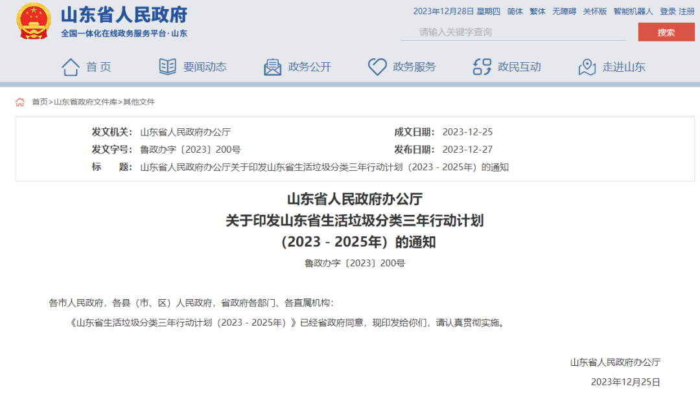Click the map pin icon for 走进山东
Viewport: 700px width, 393px height.
[x=587, y=67]
